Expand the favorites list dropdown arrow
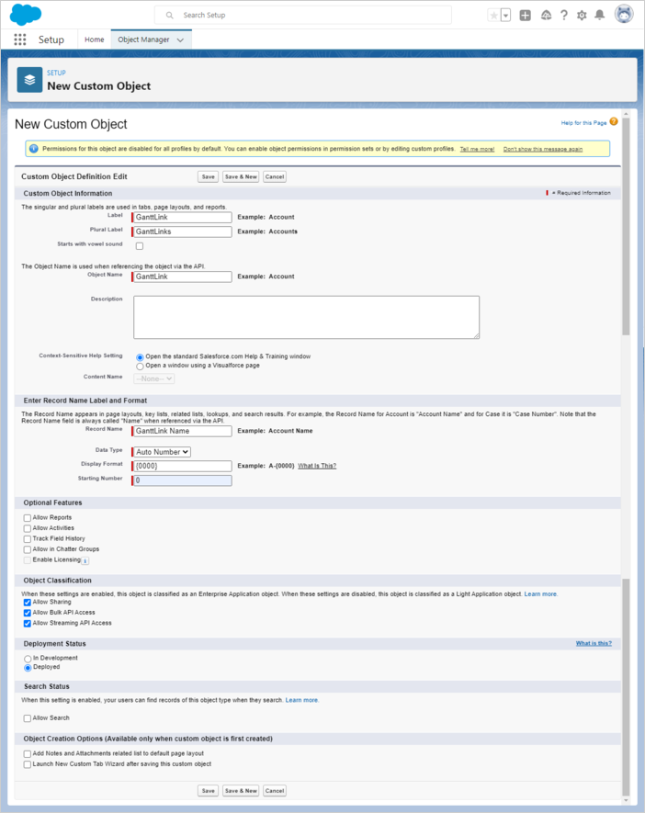Viewport: 645px width, 813px height. click(x=505, y=16)
